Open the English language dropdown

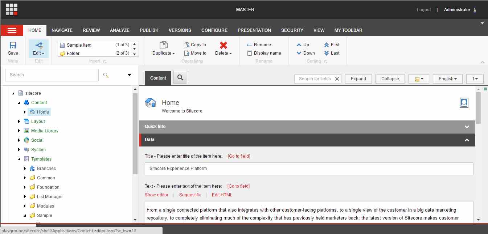(x=447, y=79)
